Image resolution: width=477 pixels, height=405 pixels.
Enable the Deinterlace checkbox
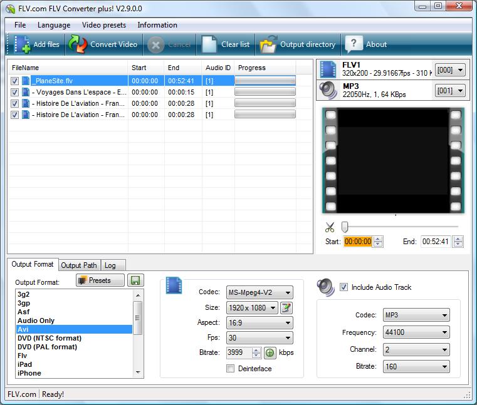(x=230, y=369)
